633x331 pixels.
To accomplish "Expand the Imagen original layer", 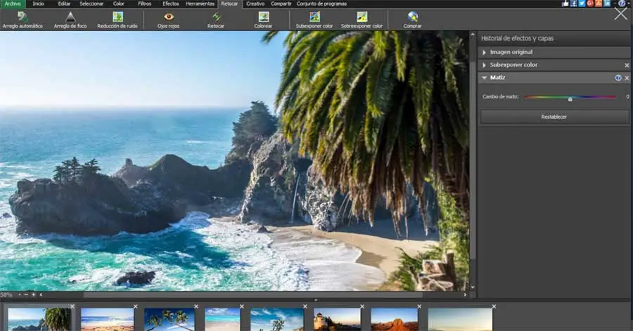I will 485,52.
